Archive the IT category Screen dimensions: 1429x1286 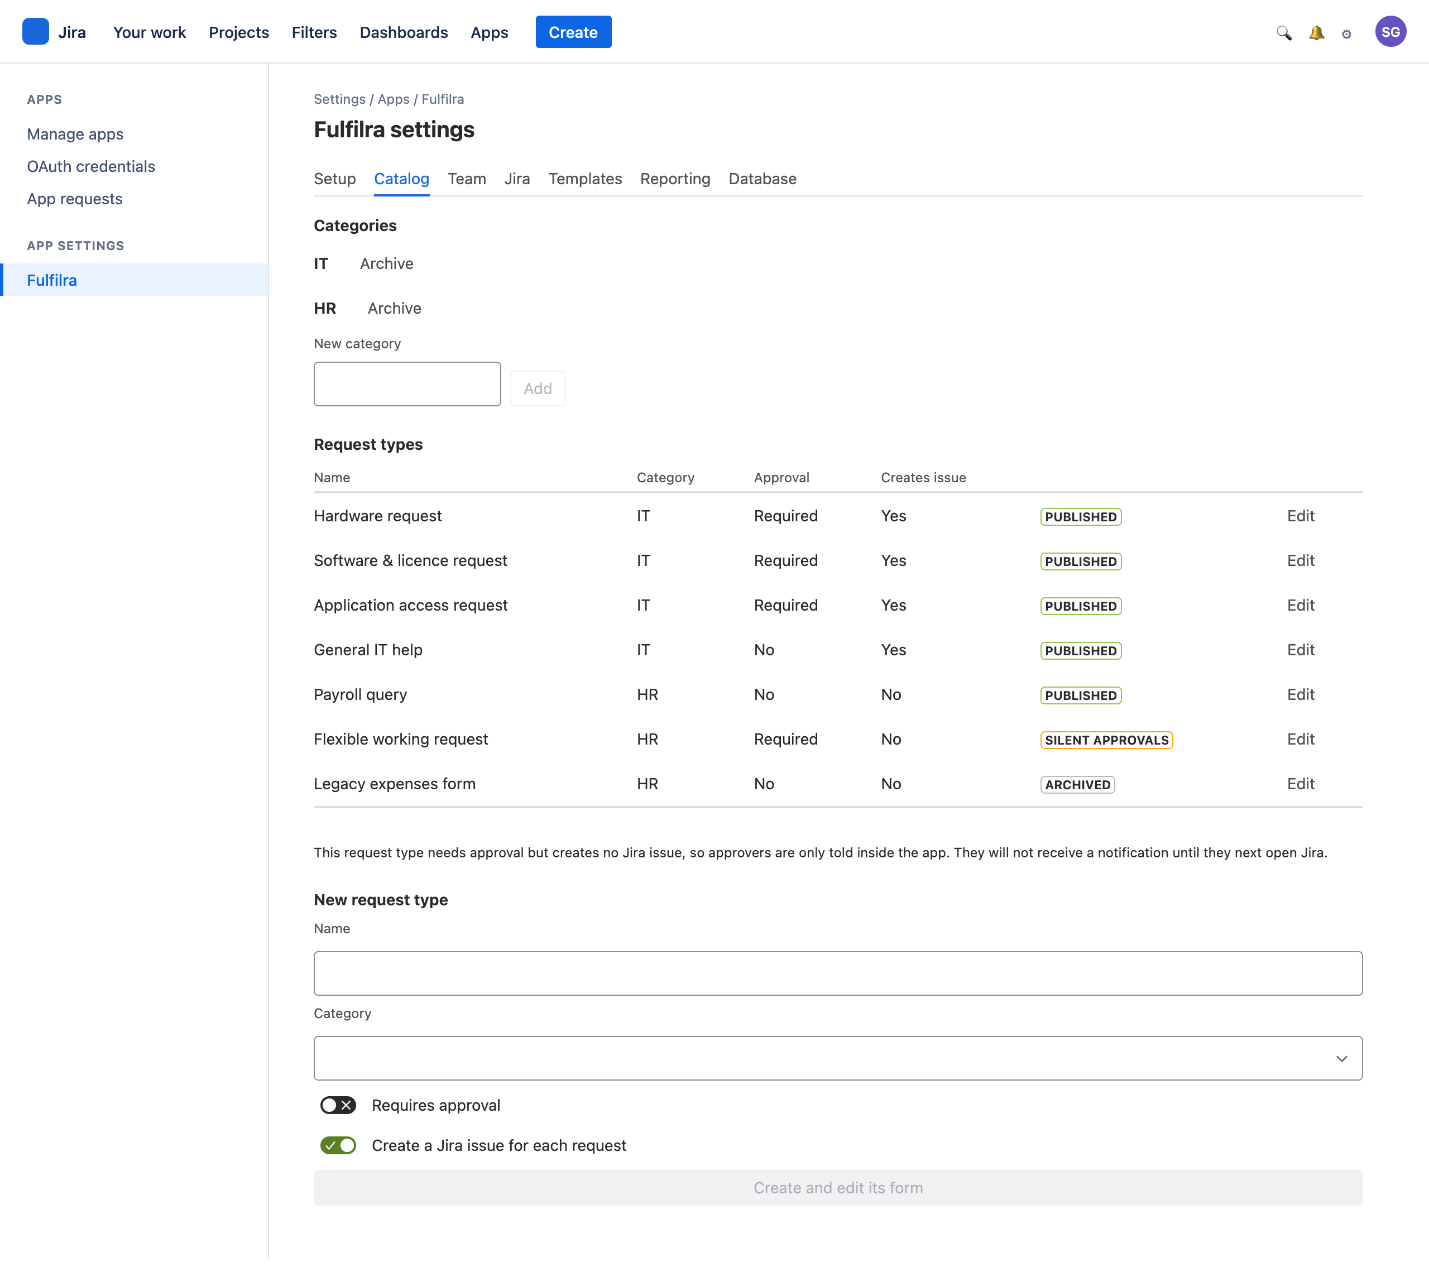click(387, 263)
